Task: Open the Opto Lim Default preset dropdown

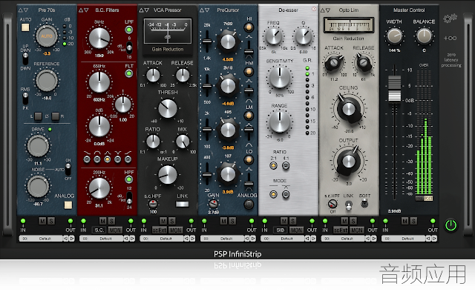Action: 343,239
